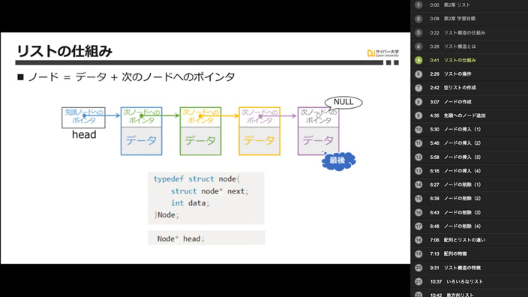The height and width of the screenshot is (297, 528).
Task: Click chapter number 18 circle icon
Action: [418, 240]
